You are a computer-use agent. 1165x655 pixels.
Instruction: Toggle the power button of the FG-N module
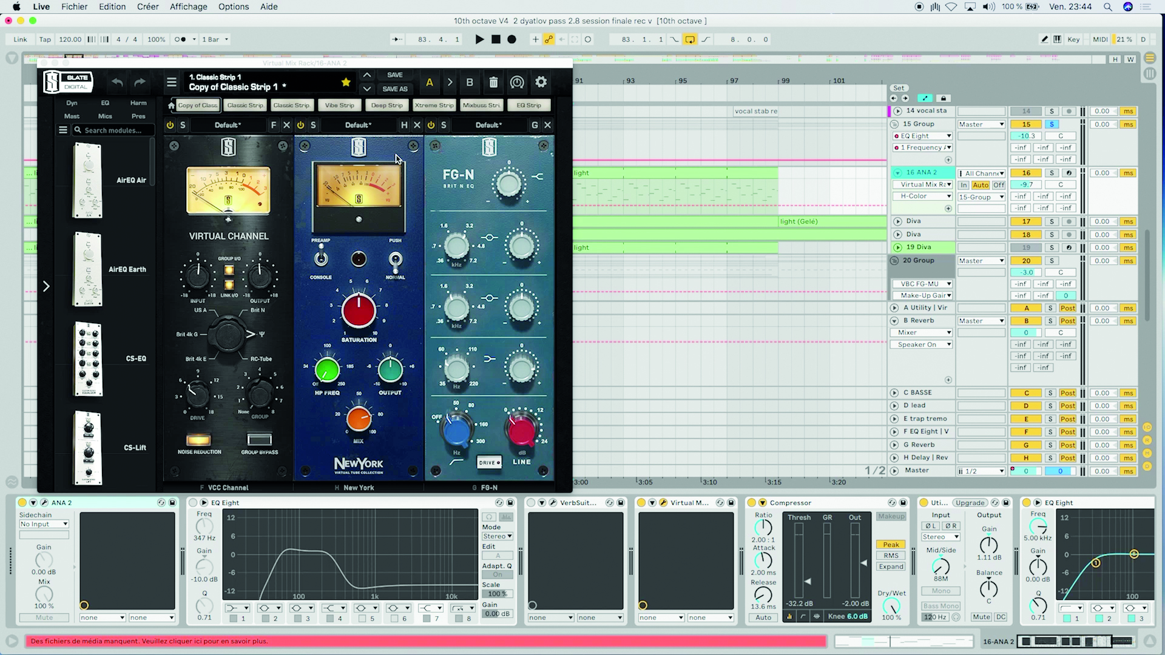(431, 125)
